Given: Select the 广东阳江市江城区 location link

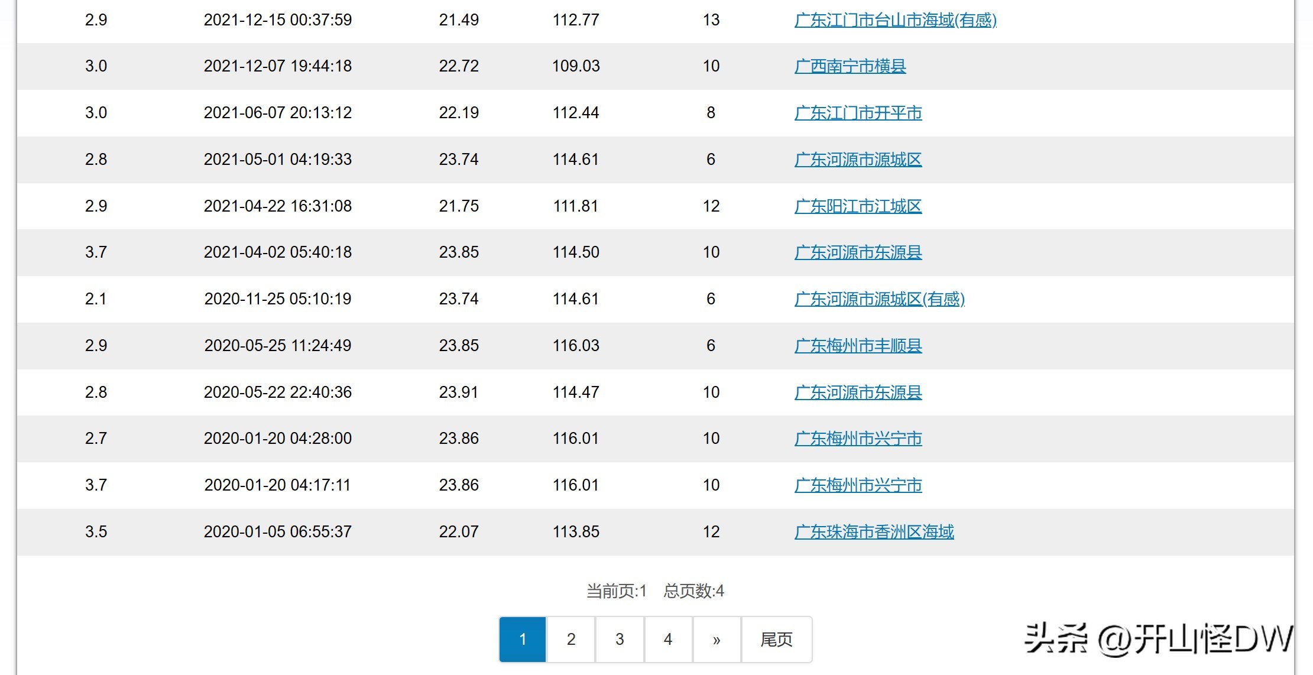Looking at the screenshot, I should [858, 206].
